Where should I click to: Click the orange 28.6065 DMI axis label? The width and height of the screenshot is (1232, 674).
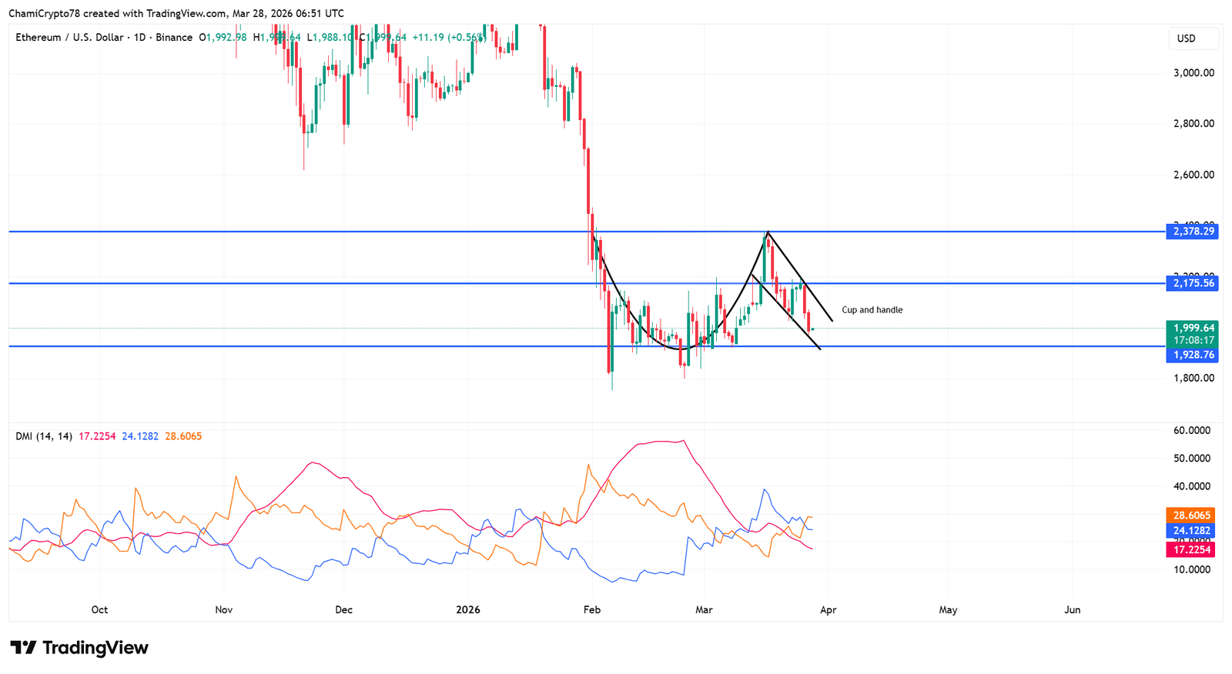pos(1191,516)
